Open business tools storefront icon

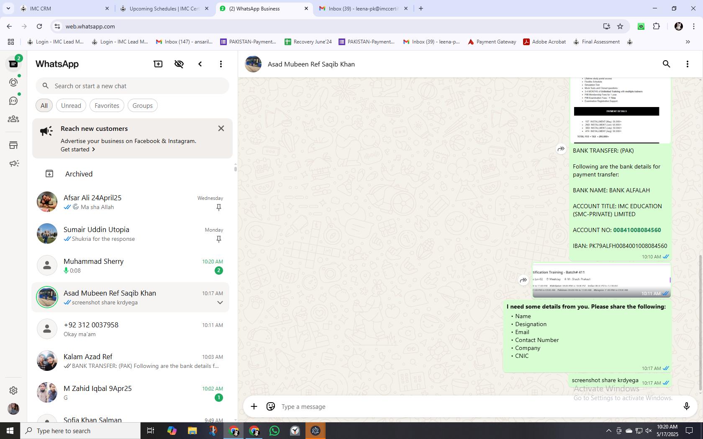click(x=13, y=145)
